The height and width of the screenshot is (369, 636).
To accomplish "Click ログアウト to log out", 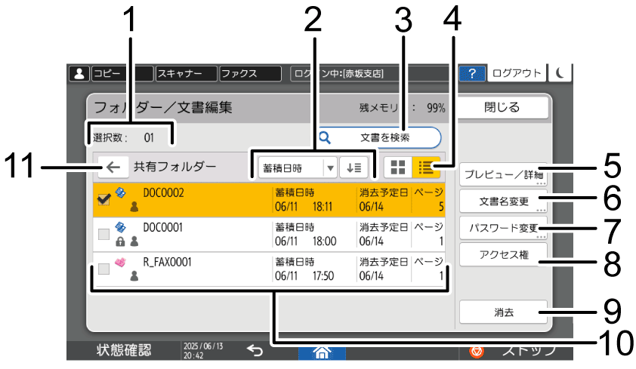I will click(x=517, y=73).
